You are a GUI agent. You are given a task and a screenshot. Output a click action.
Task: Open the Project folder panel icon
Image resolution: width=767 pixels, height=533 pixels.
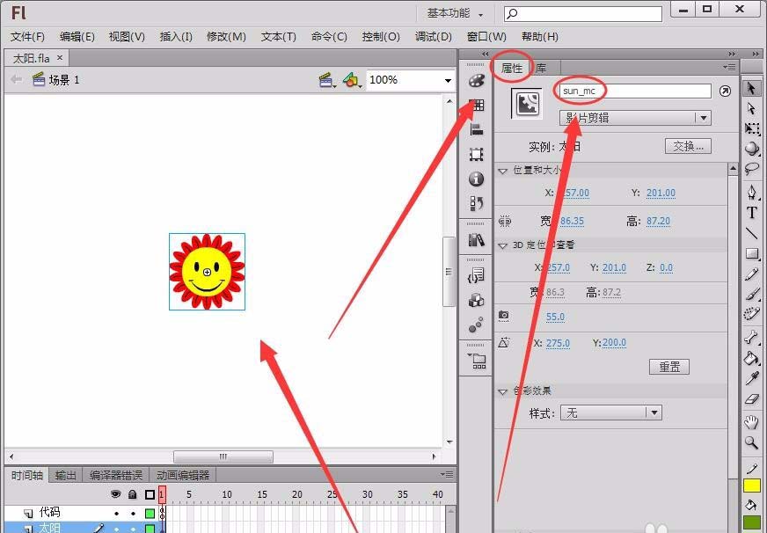[x=476, y=361]
